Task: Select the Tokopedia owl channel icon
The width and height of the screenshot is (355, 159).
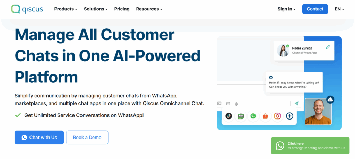Action: (x=241, y=116)
